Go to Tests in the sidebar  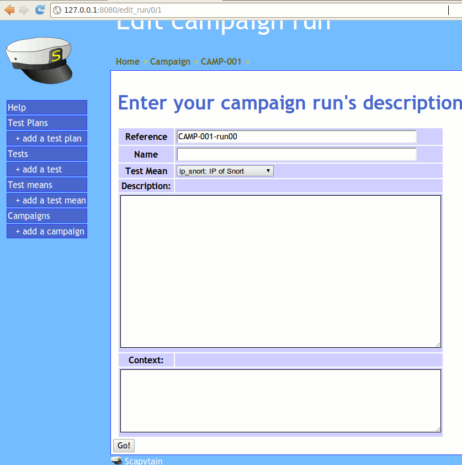(46, 154)
